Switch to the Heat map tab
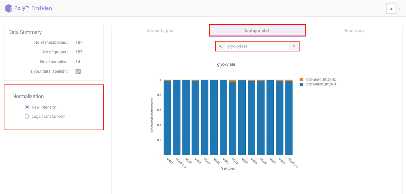 [354, 31]
